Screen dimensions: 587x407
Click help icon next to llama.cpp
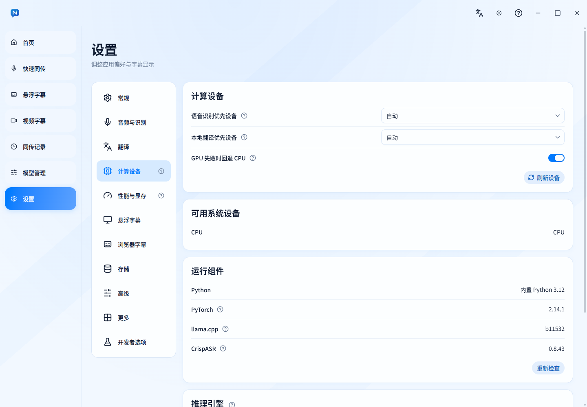click(x=225, y=329)
